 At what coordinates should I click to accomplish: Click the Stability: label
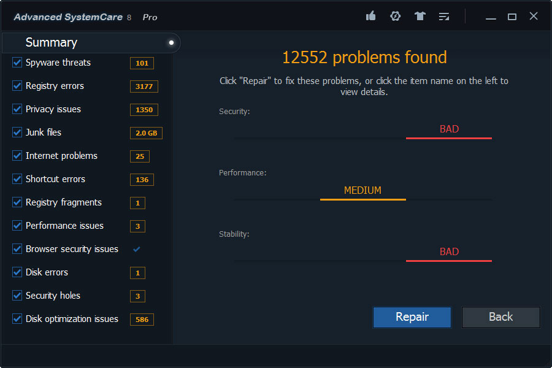(x=234, y=234)
